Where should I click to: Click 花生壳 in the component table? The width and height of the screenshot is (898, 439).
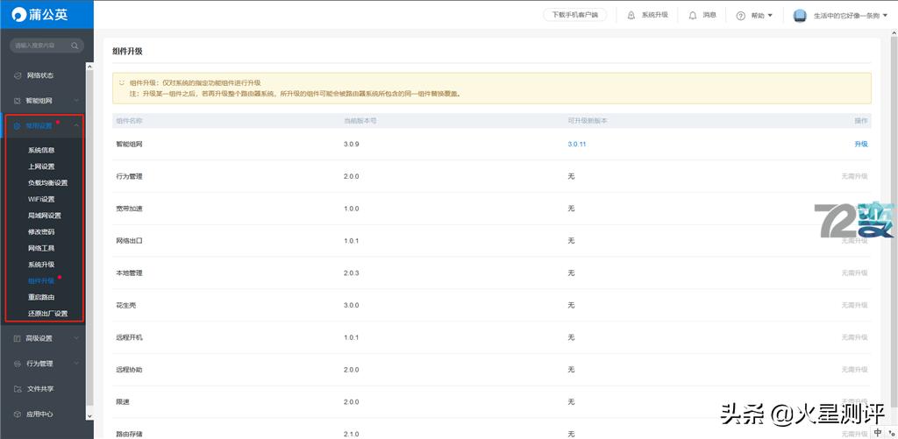[x=126, y=305]
